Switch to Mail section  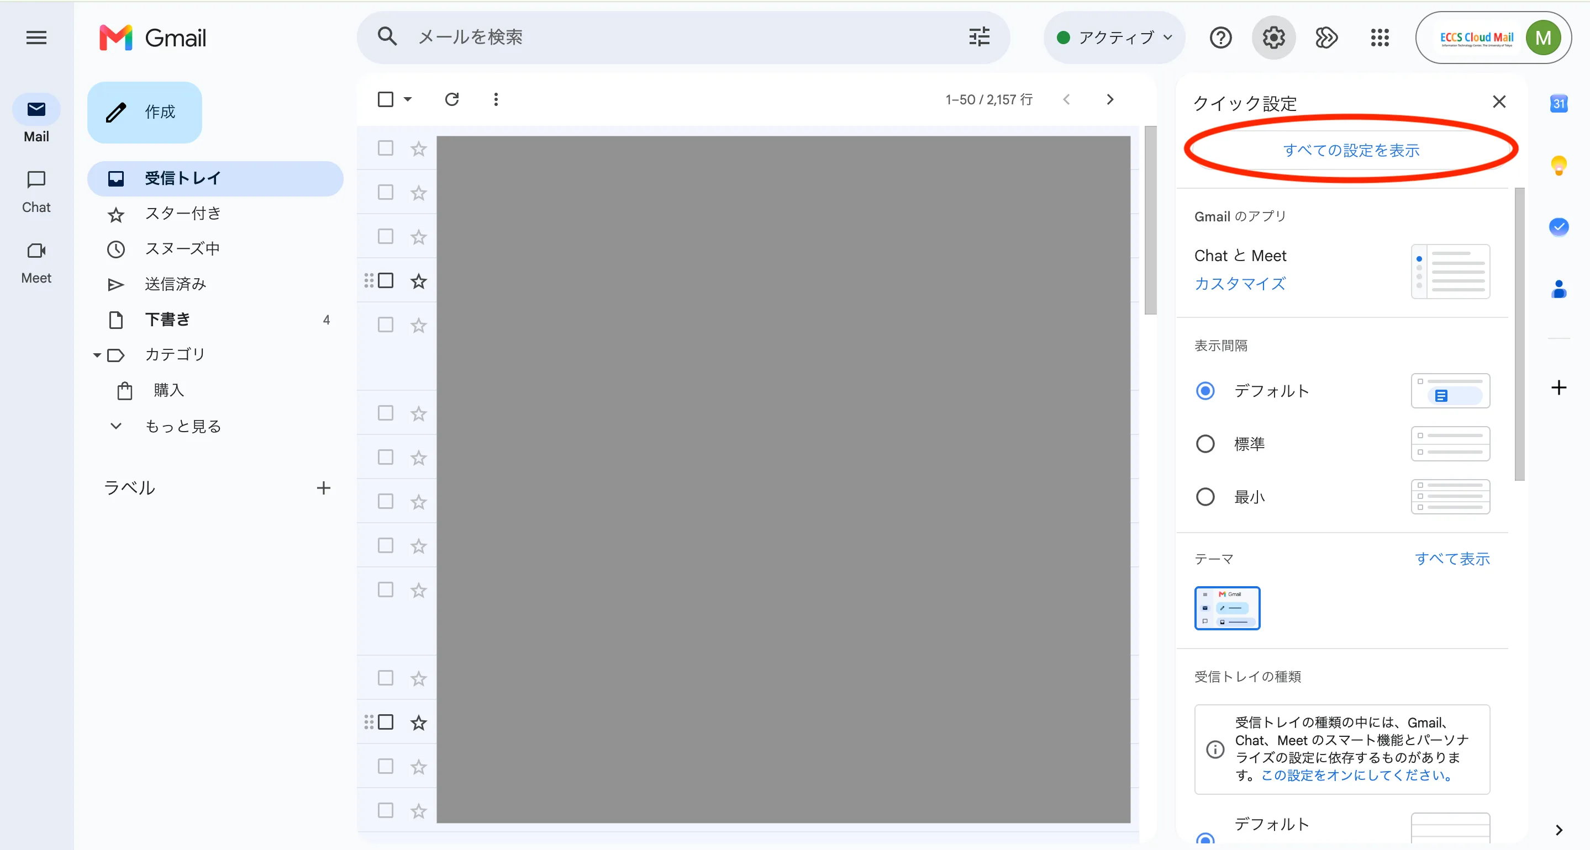36,119
